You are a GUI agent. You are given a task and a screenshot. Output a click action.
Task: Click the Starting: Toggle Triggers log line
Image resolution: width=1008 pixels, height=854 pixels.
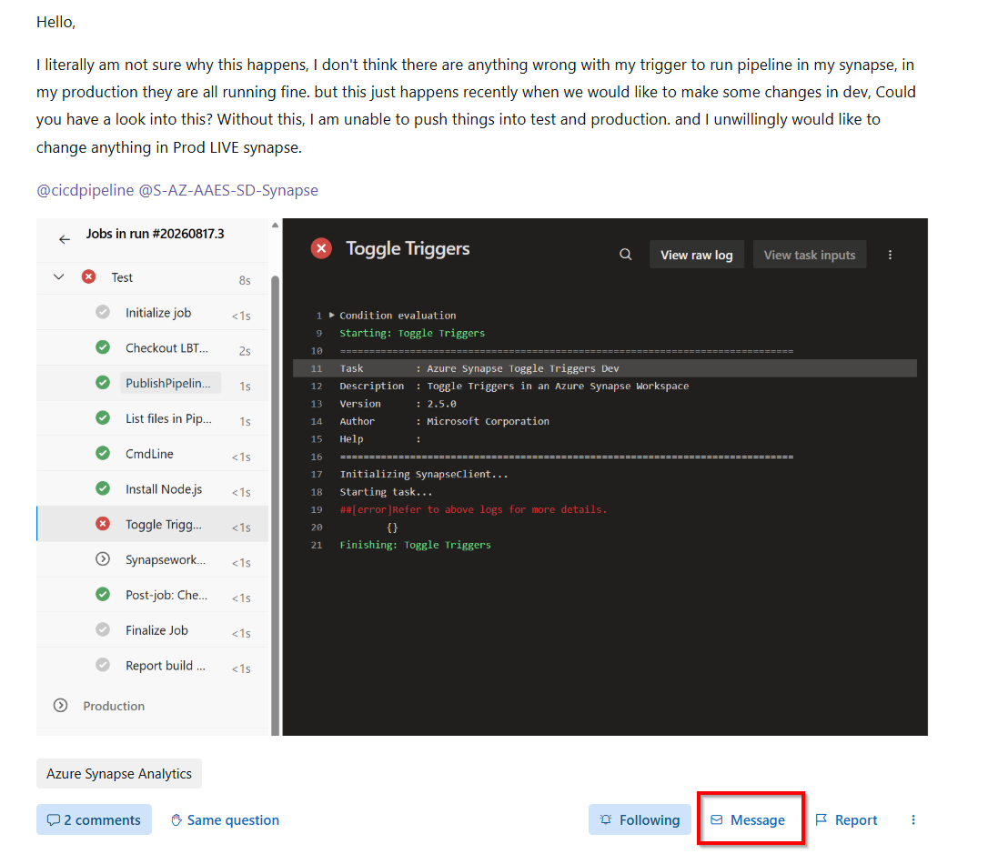coord(412,334)
